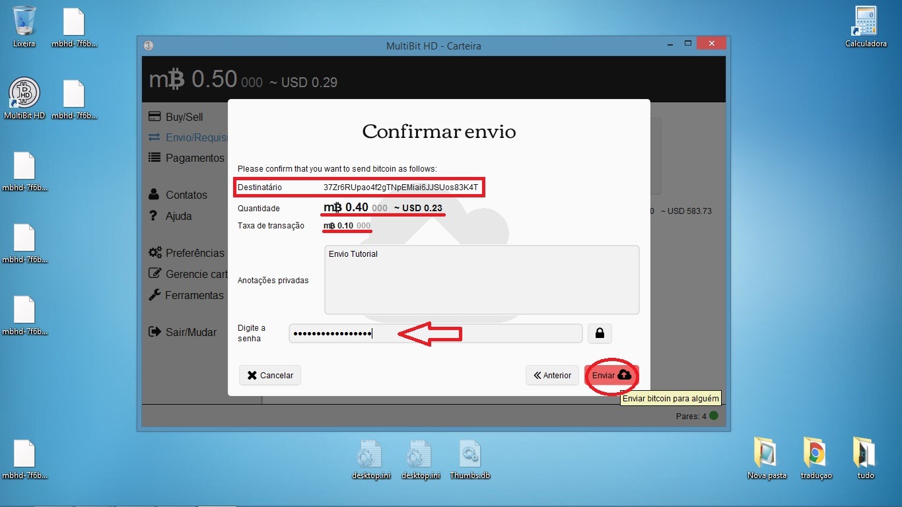Image resolution: width=902 pixels, height=507 pixels.
Task: Open the traduçao folder icon
Action: tap(816, 453)
